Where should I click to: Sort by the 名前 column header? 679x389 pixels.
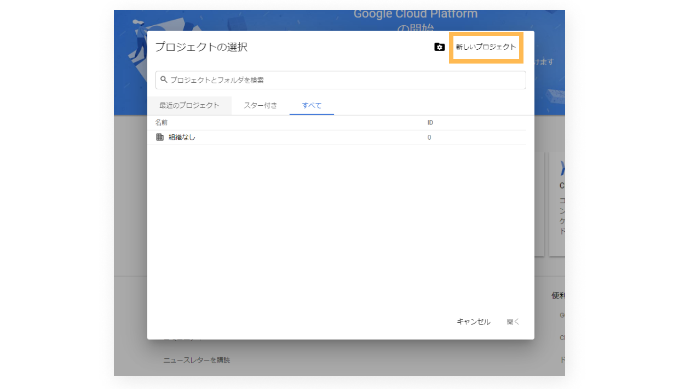coord(161,123)
